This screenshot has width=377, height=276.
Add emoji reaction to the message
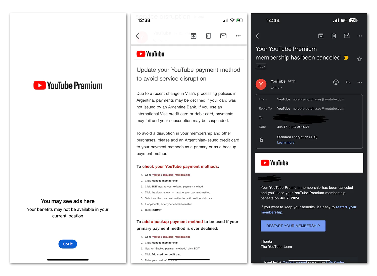click(336, 82)
